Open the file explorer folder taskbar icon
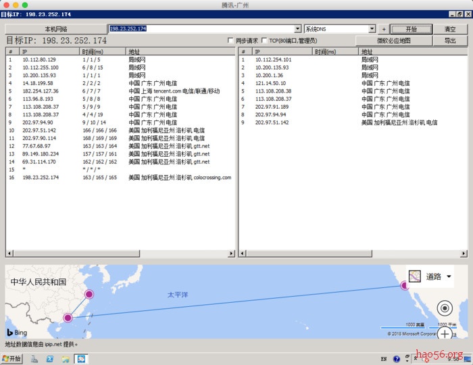473x365 pixels. [66, 359]
